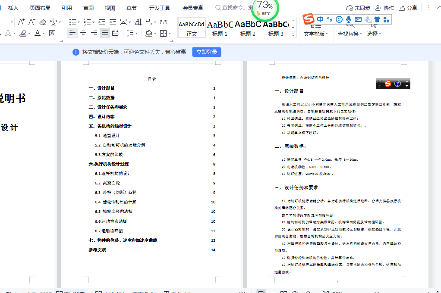This screenshot has width=441, height=293.
Task: Open the 拼音指南 (phonetic guide) tool
Action: coord(53,22)
